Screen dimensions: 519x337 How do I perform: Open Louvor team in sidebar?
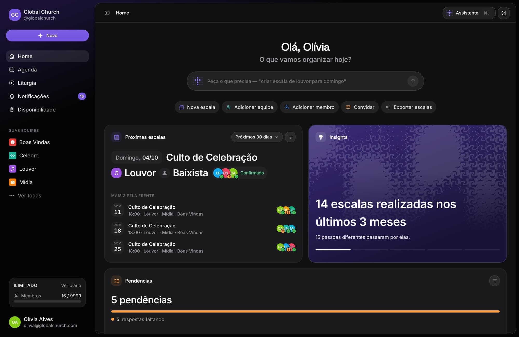[47, 169]
